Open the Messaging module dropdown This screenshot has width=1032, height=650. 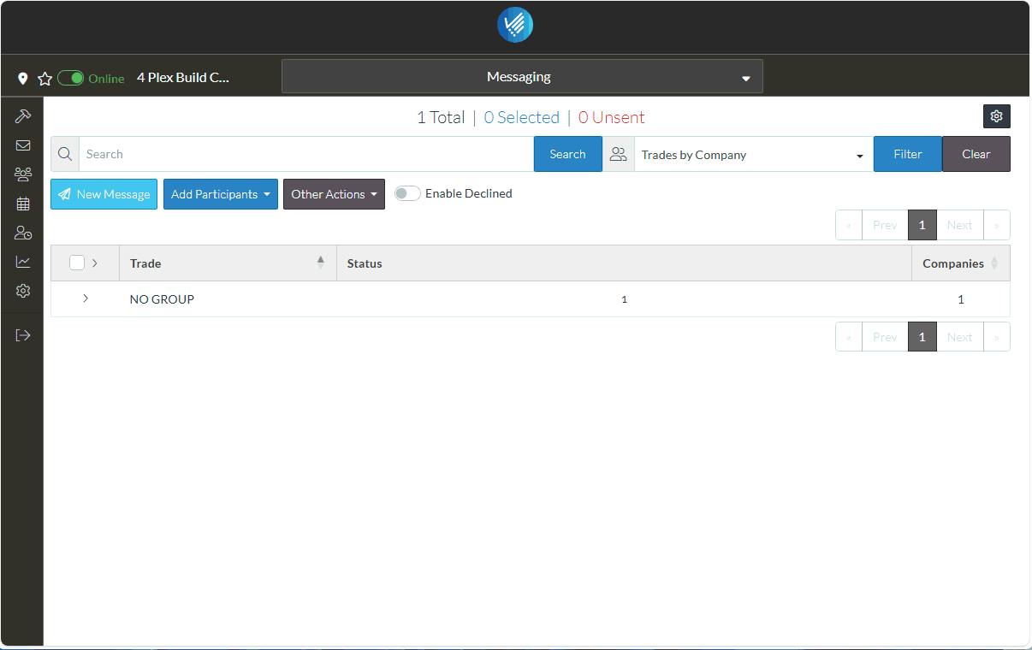pyautogui.click(x=522, y=77)
